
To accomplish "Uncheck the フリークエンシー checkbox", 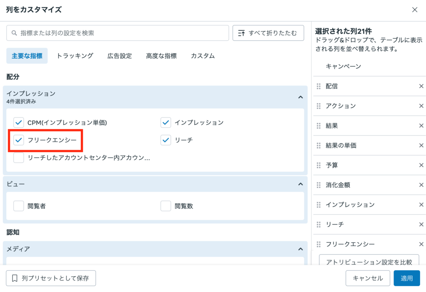I will tap(18, 140).
